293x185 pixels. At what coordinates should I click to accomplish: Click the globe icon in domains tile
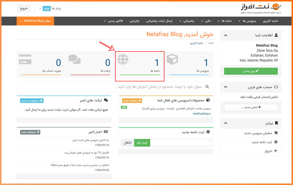(123, 59)
